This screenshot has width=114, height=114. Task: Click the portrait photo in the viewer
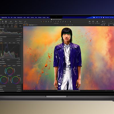[x=69, y=58]
